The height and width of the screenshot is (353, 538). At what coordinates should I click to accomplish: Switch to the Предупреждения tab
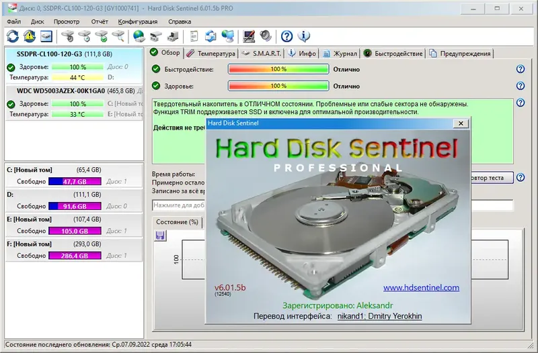coord(460,54)
